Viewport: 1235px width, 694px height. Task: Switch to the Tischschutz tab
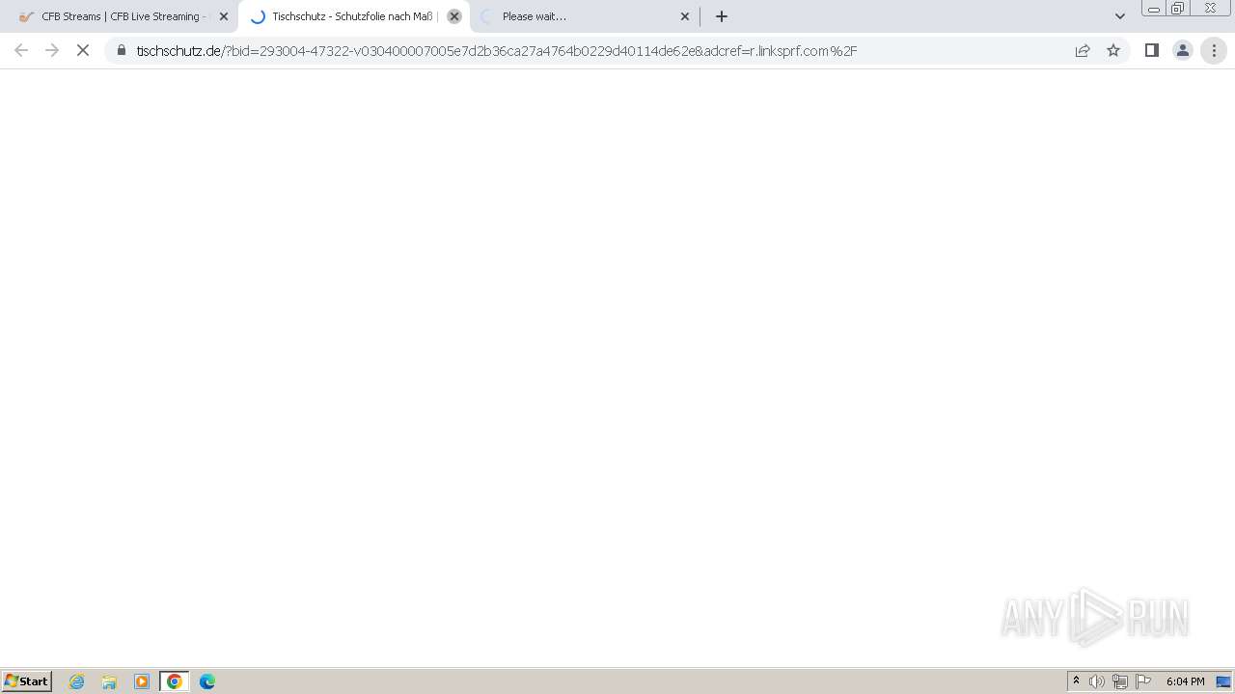pos(353,16)
